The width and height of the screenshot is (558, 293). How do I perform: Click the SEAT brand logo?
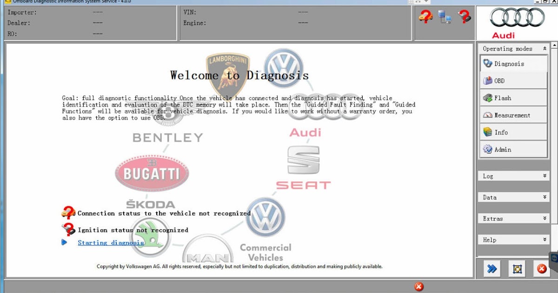click(x=303, y=168)
